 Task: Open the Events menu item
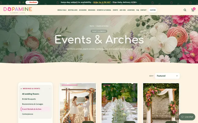tap(116, 10)
